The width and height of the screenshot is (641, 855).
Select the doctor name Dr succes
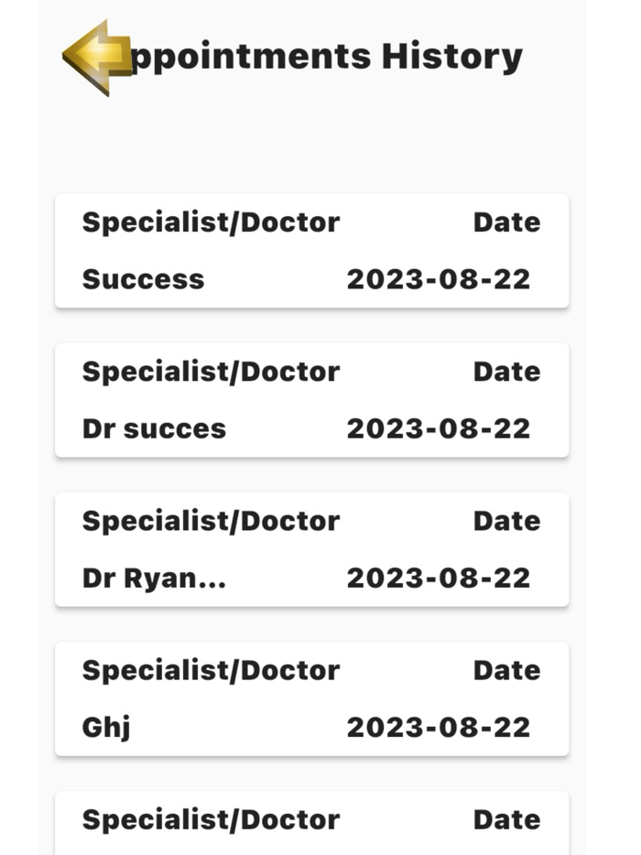(154, 428)
